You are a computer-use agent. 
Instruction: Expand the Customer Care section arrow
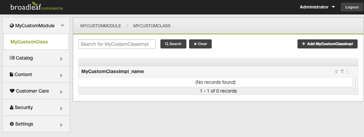coord(61,92)
